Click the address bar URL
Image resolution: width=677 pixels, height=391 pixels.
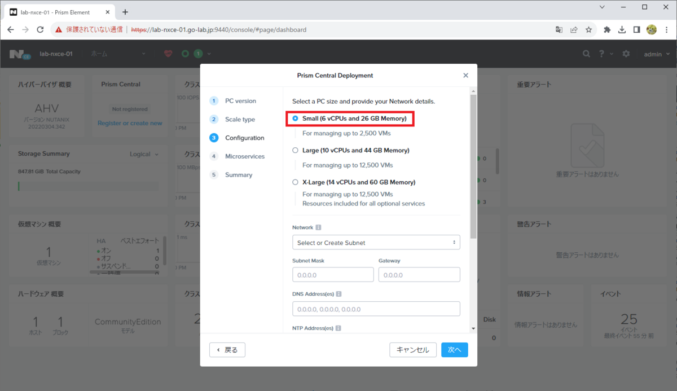tap(219, 29)
